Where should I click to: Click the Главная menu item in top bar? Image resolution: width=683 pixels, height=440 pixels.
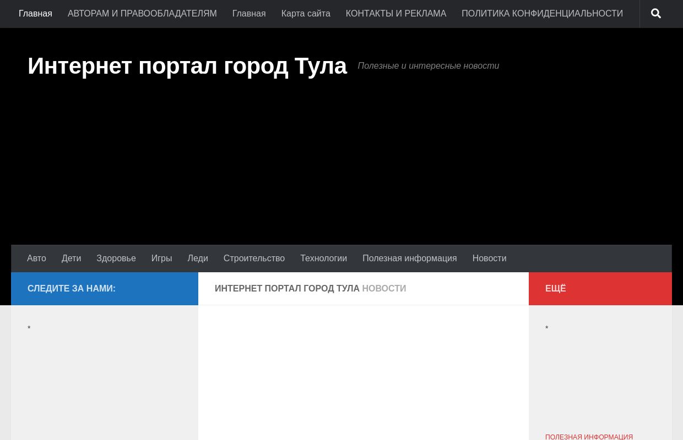(x=35, y=13)
